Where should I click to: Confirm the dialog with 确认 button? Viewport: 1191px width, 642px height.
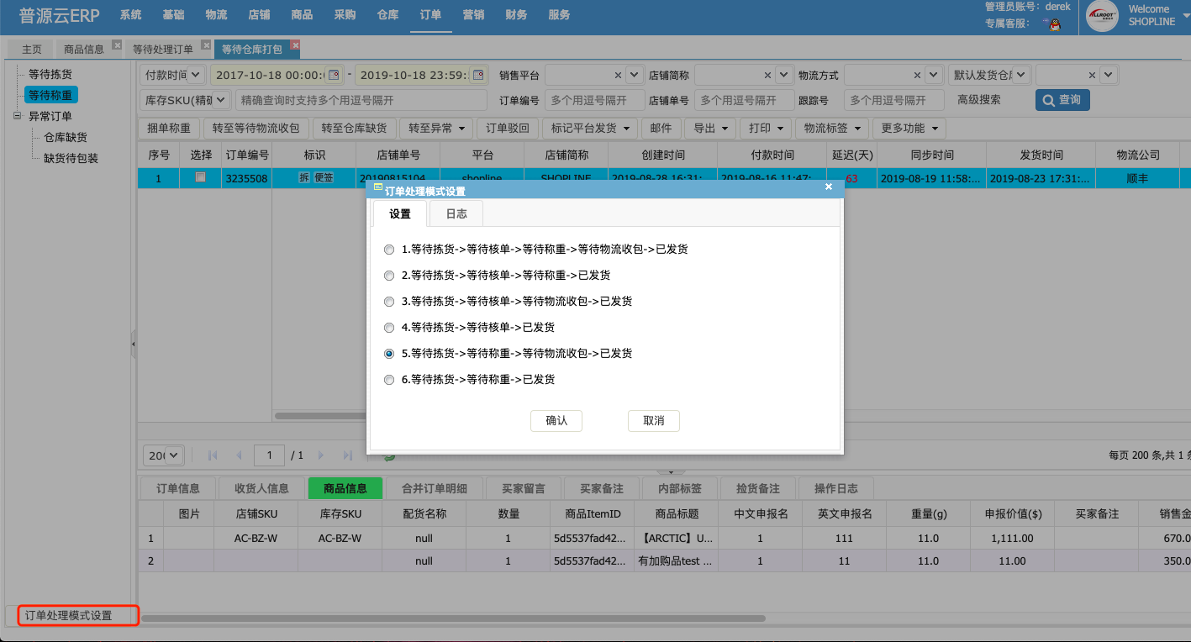[x=556, y=421]
